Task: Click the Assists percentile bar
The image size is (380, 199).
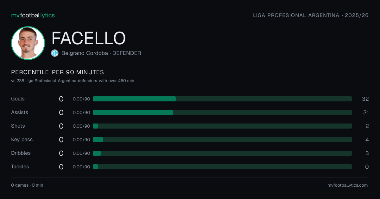Action: pos(222,112)
